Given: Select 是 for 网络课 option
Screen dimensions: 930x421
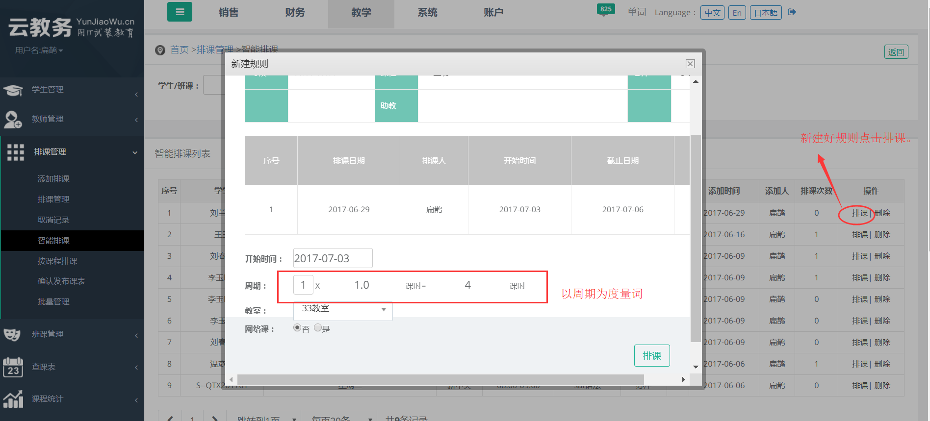Looking at the screenshot, I should pyautogui.click(x=318, y=328).
